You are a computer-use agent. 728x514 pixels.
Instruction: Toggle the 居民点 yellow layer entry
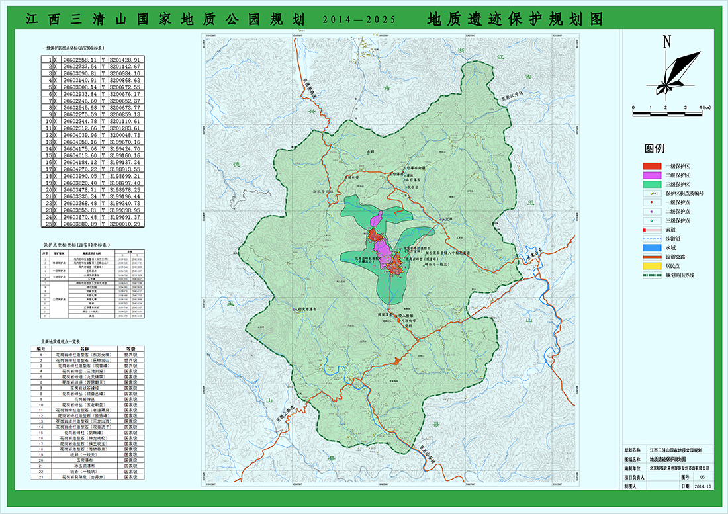pyautogui.click(x=651, y=265)
